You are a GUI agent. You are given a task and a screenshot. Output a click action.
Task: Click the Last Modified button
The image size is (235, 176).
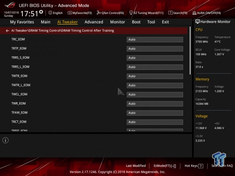click(136, 166)
